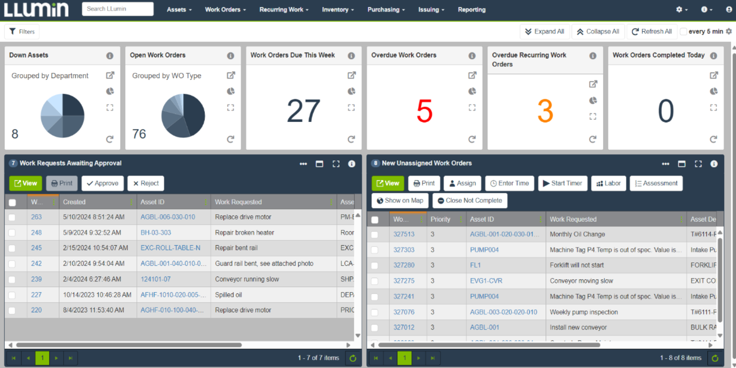This screenshot has width=736, height=368.
Task: Open the Purchasing menu
Action: (386, 10)
